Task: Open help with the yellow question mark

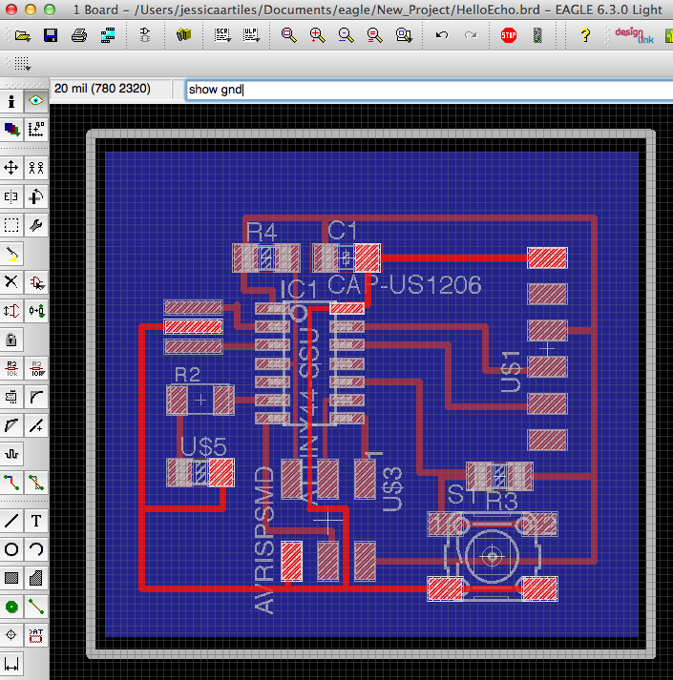Action: pos(585,35)
